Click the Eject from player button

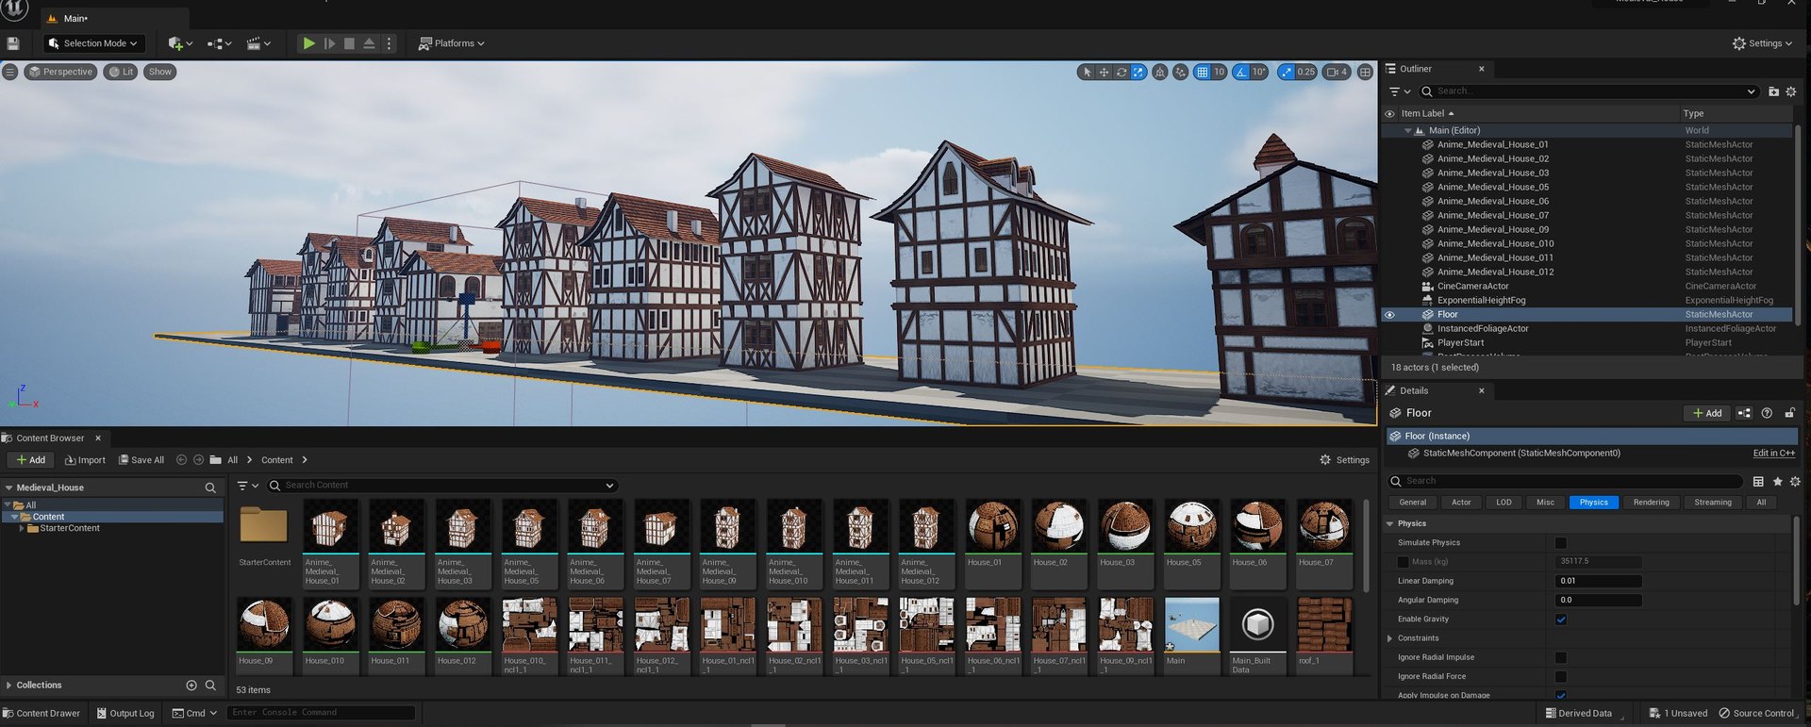pyautogui.click(x=369, y=43)
